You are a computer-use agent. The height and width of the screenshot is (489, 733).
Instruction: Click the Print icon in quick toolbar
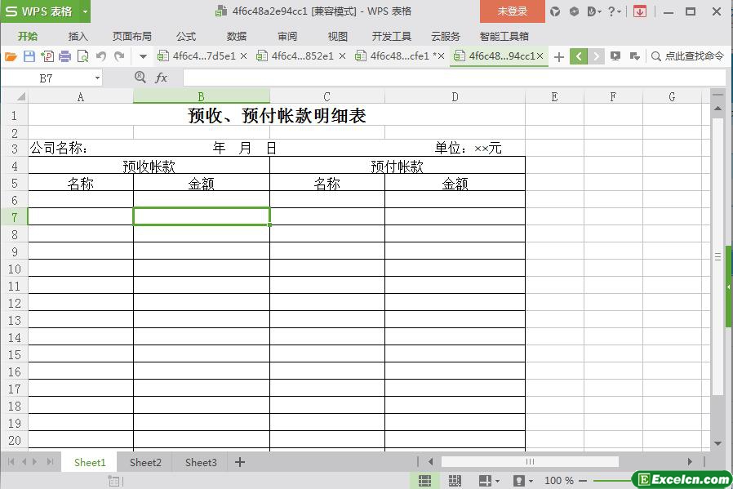[x=64, y=56]
